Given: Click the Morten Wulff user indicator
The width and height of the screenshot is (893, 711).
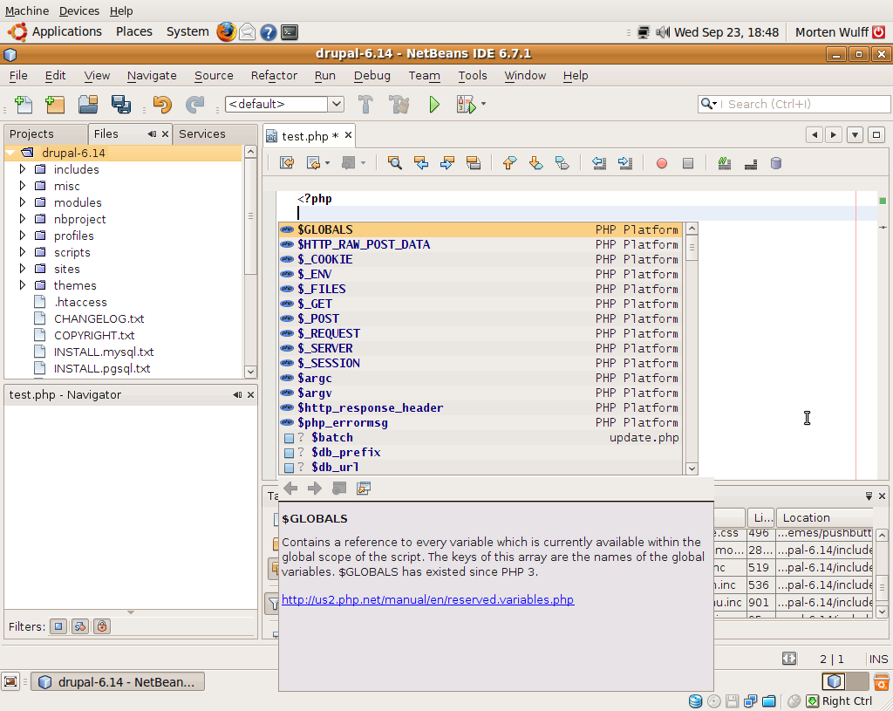Looking at the screenshot, I should [x=831, y=32].
